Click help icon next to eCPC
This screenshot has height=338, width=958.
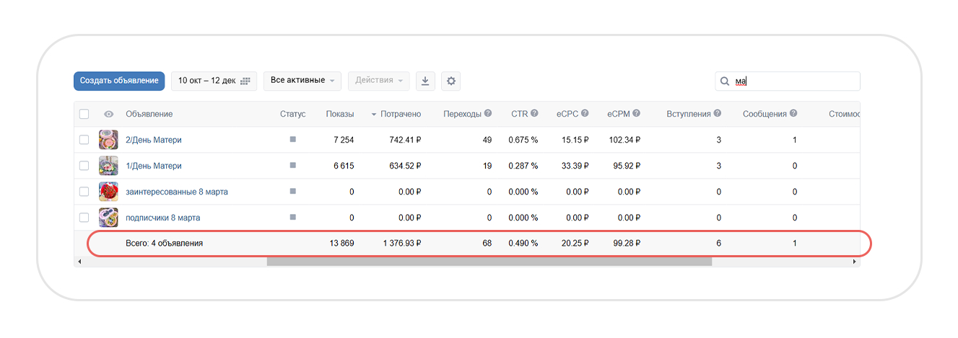point(585,114)
